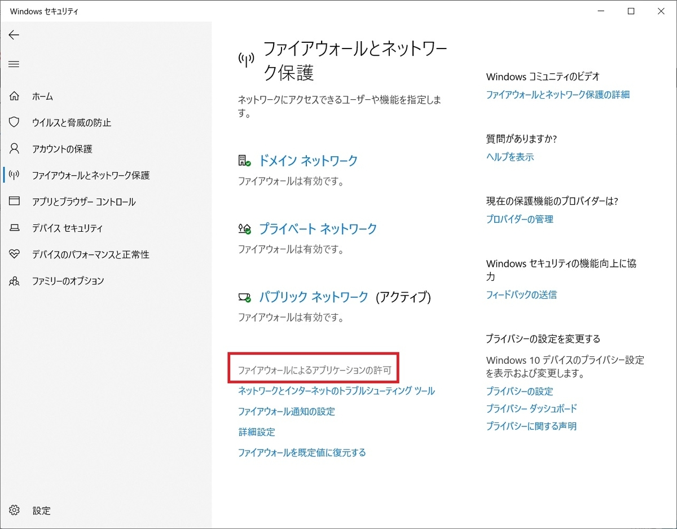Select アカウントの保護 in sidebar
The width and height of the screenshot is (677, 529).
62,149
